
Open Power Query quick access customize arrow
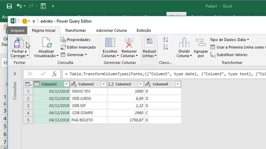pos(34,21)
